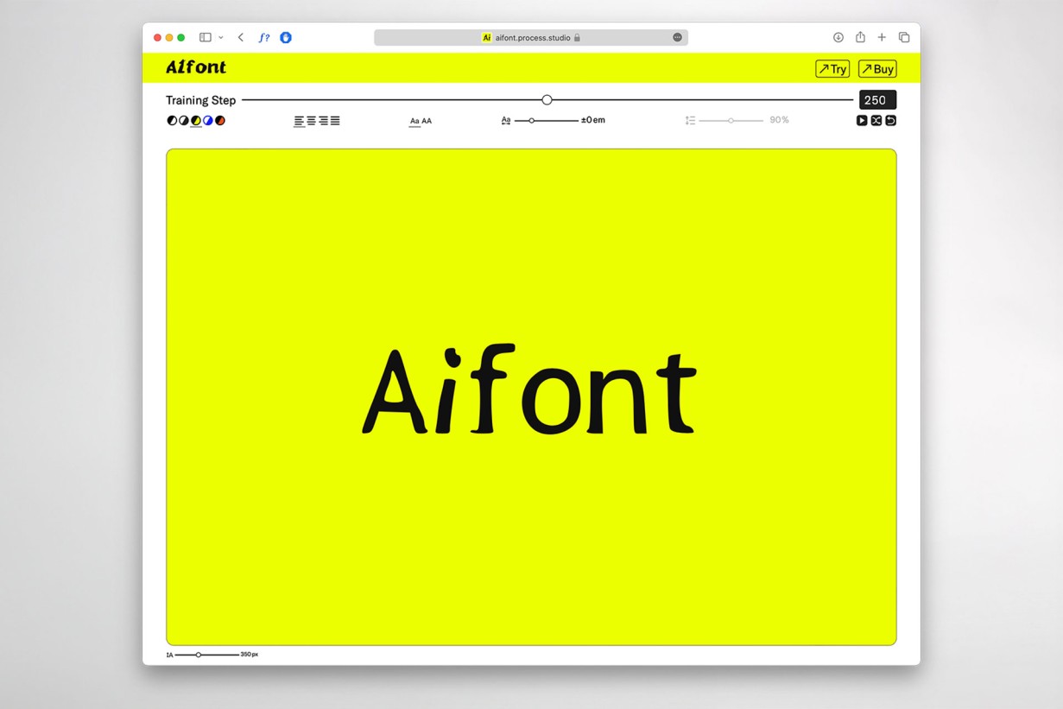Switch to the yellow color scheme circle
The image size is (1063, 709).
pyautogui.click(x=196, y=120)
